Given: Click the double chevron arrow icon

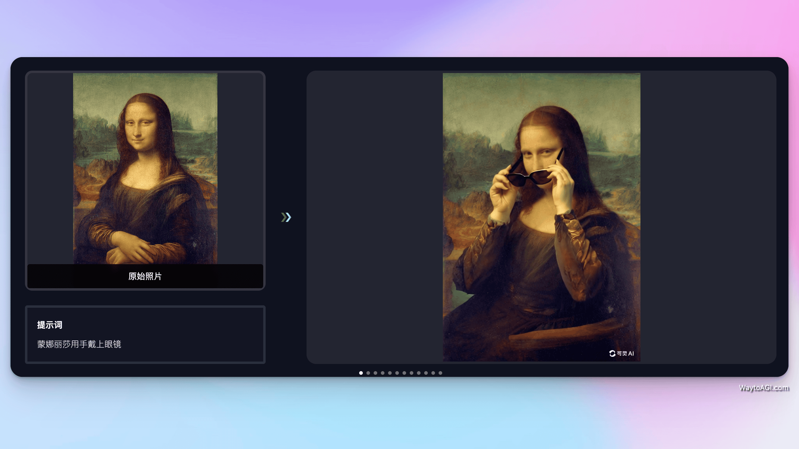Looking at the screenshot, I should pyautogui.click(x=286, y=217).
